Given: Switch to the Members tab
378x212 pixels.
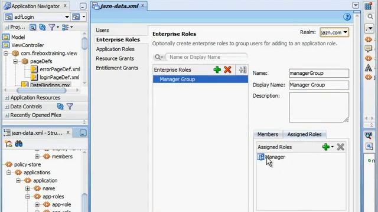Looking at the screenshot, I should (x=268, y=134).
